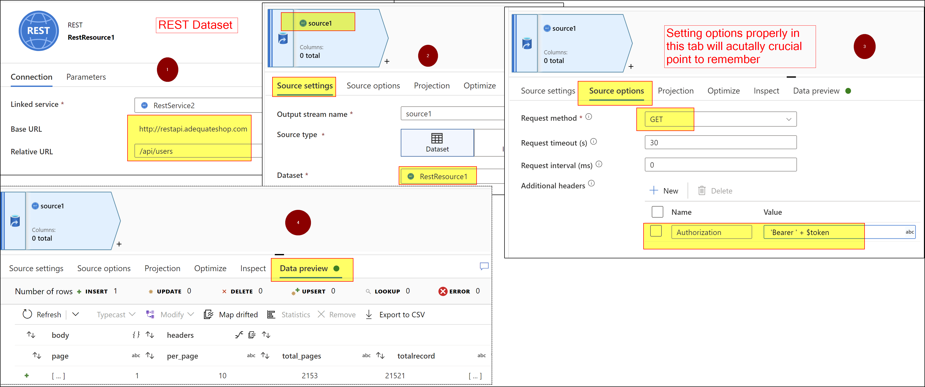Click the Export to CSV download icon
This screenshot has width=925, height=387.
tap(369, 314)
